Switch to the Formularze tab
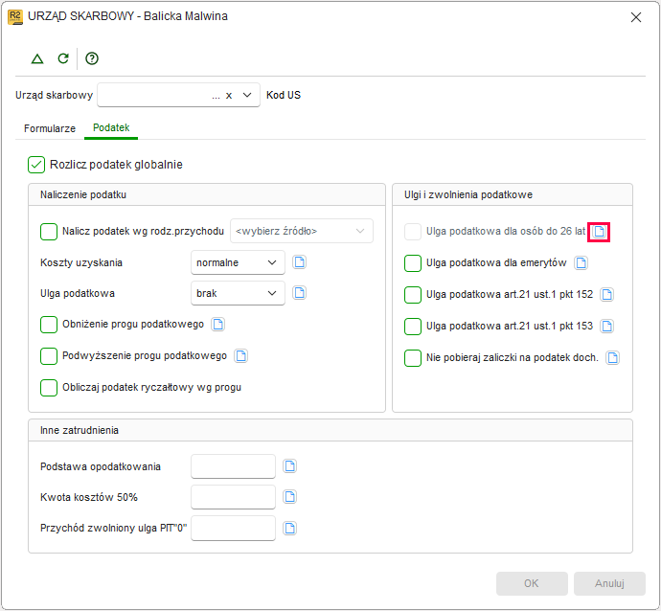Viewport: 661px width, 611px height. [50, 128]
